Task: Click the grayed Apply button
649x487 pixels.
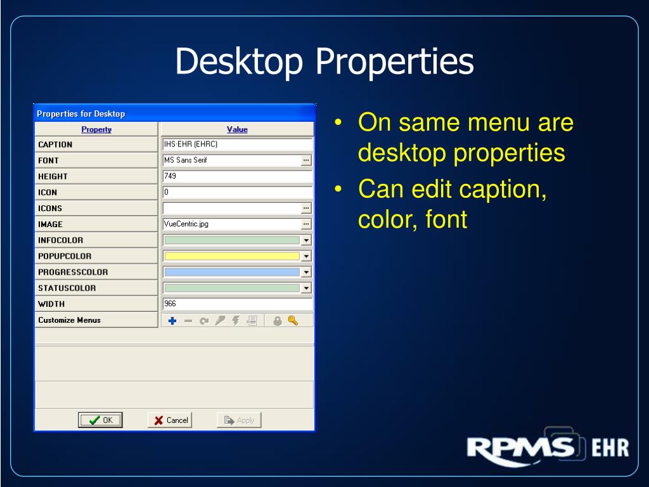Action: click(239, 420)
